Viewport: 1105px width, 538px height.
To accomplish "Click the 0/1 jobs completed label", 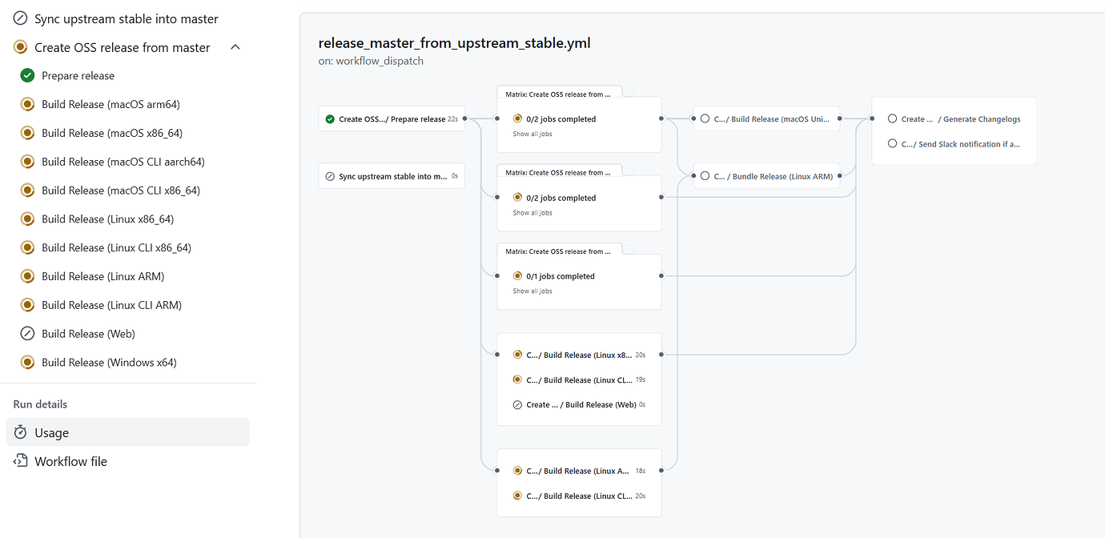I will coord(561,276).
